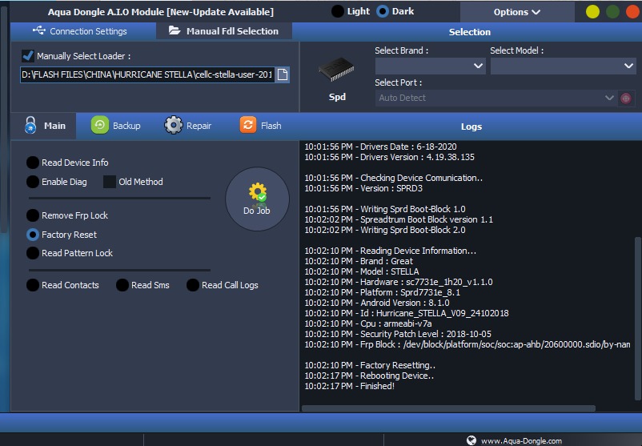The height and width of the screenshot is (446, 642).
Task: Open the Repair tab
Action: [188, 126]
